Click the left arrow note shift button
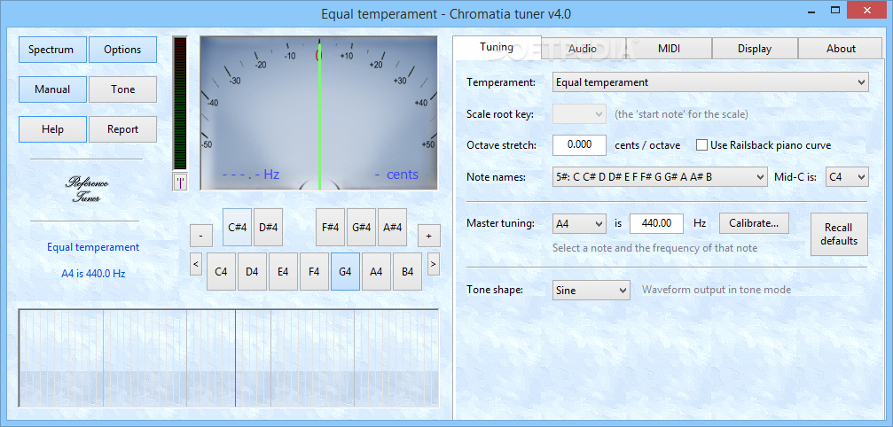 196,264
